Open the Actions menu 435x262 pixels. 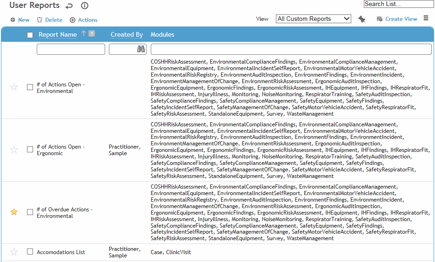pyautogui.click(x=87, y=20)
